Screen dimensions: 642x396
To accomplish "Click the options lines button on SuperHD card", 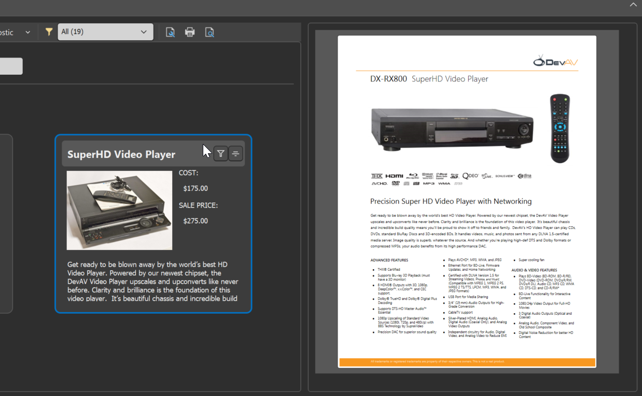I will pyautogui.click(x=235, y=153).
